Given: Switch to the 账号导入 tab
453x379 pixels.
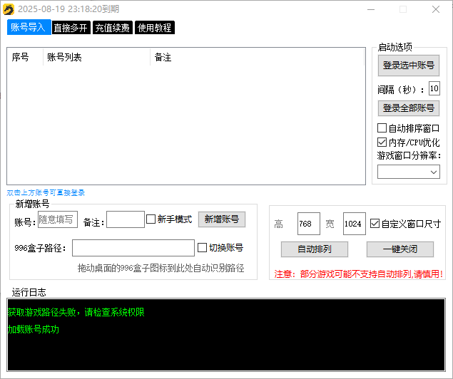Looking at the screenshot, I should (x=28, y=27).
